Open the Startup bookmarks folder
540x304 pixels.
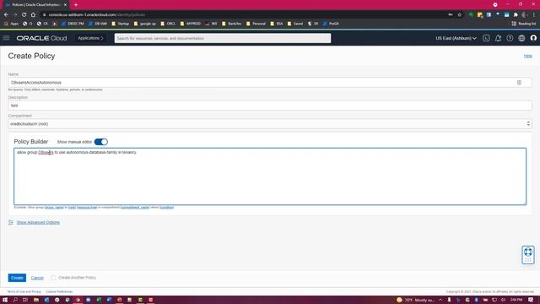[120, 24]
